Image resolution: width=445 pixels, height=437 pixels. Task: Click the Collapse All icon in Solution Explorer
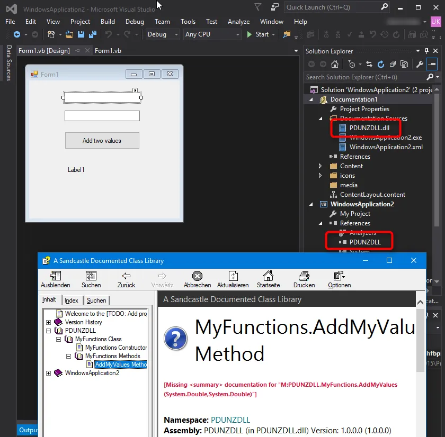(393, 65)
